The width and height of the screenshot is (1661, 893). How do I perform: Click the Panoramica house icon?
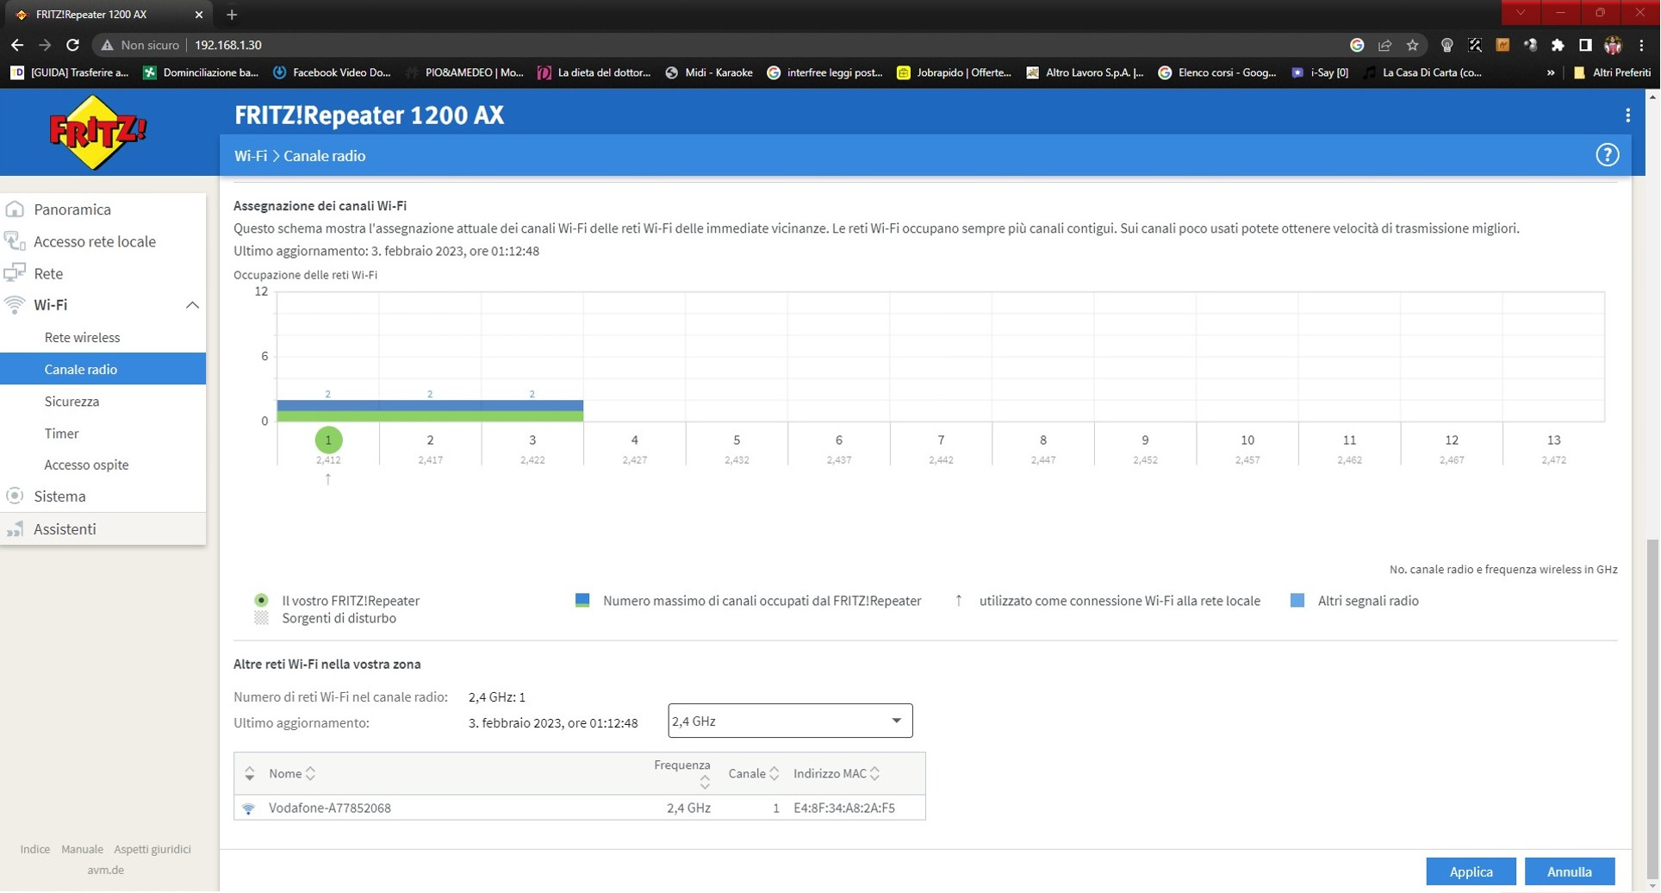click(15, 209)
